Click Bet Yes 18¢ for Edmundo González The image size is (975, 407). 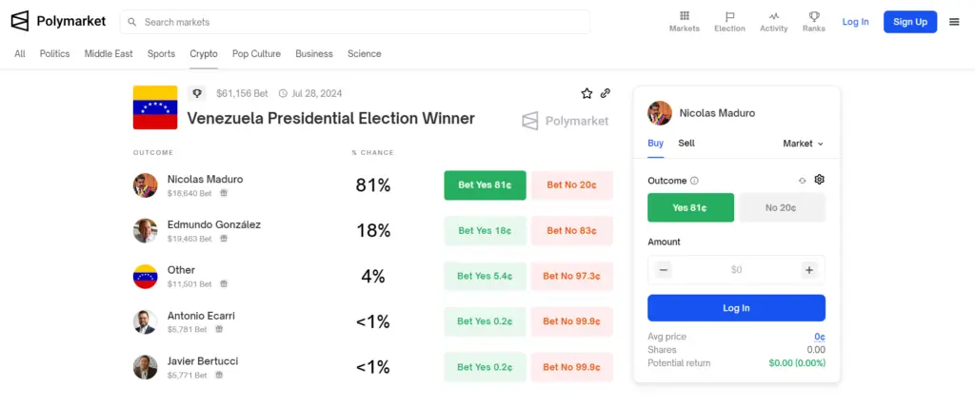click(x=485, y=231)
